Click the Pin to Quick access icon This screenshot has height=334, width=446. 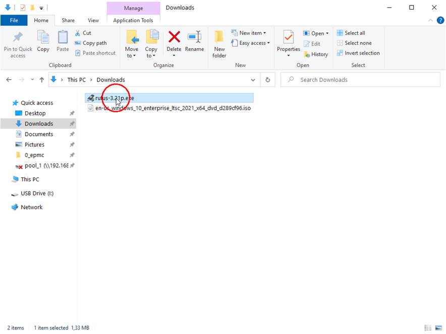pos(18,38)
